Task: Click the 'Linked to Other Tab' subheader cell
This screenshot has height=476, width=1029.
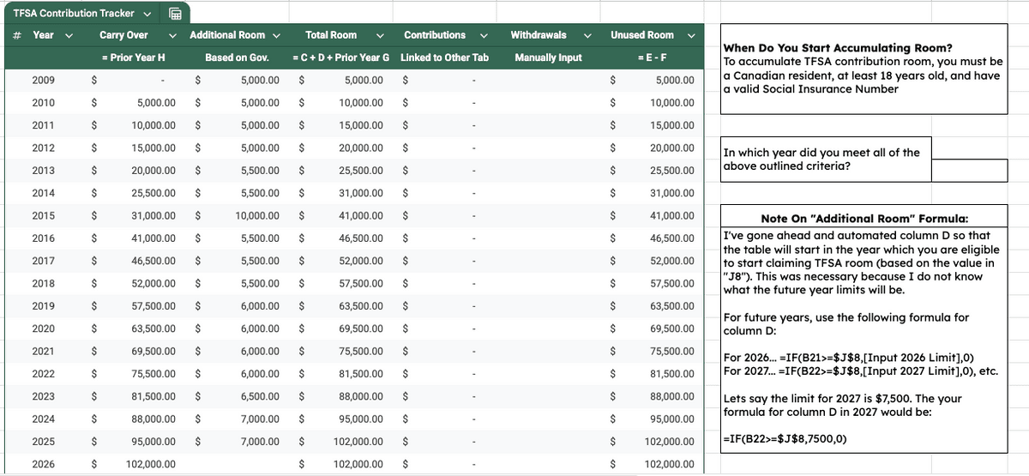Action: click(x=444, y=57)
